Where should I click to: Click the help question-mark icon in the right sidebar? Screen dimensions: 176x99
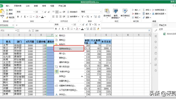(x=156, y=70)
